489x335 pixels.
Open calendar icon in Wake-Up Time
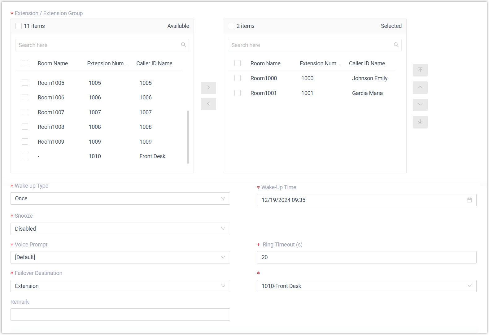point(469,200)
